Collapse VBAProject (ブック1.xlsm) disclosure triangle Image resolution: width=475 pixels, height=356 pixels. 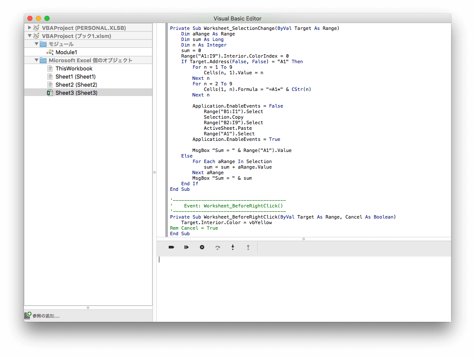[x=29, y=36]
